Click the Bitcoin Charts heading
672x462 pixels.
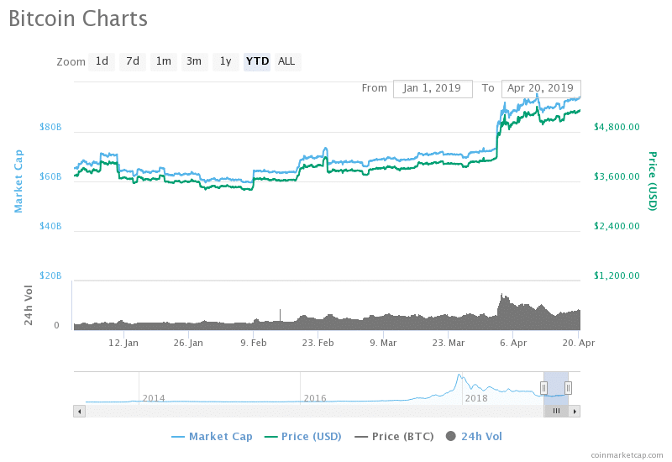[78, 18]
